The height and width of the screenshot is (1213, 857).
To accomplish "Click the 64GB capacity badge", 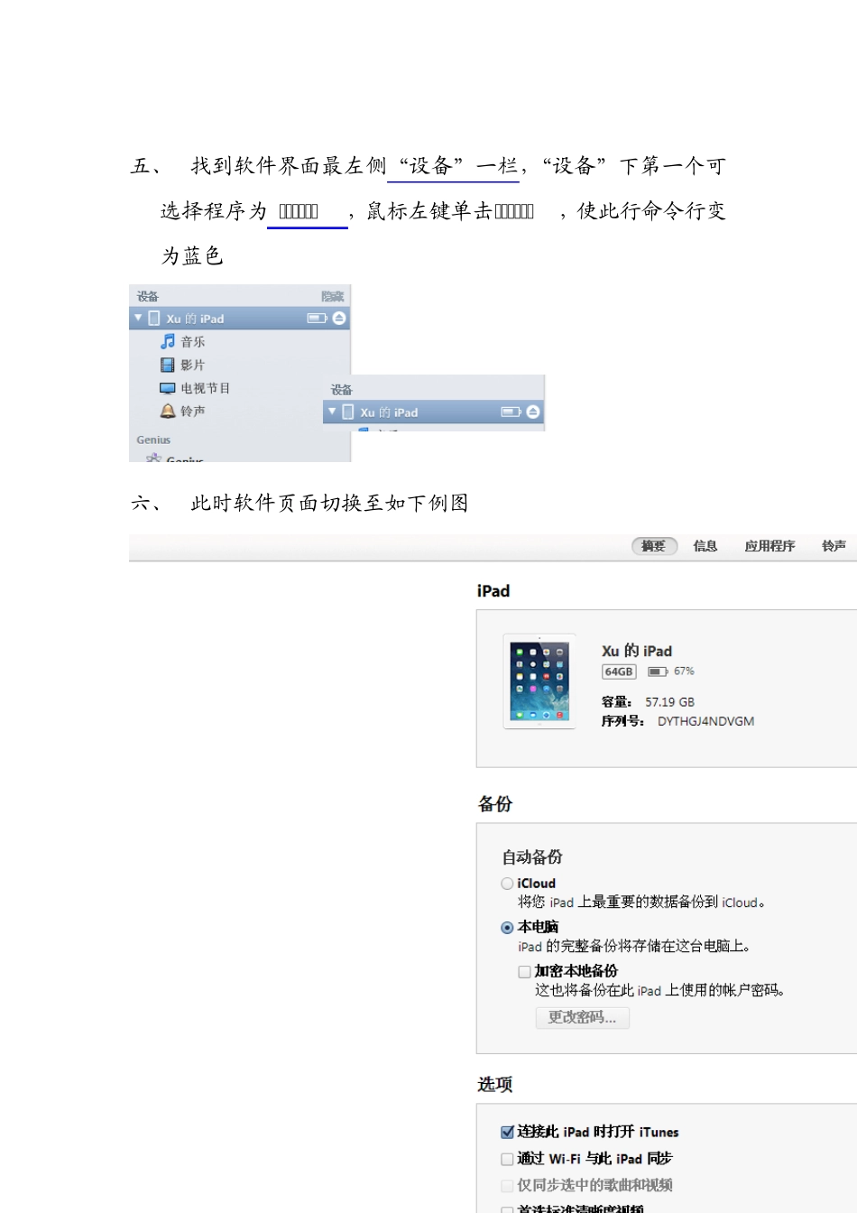I will (x=619, y=671).
